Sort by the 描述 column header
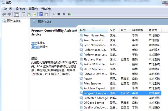 tap(114, 30)
